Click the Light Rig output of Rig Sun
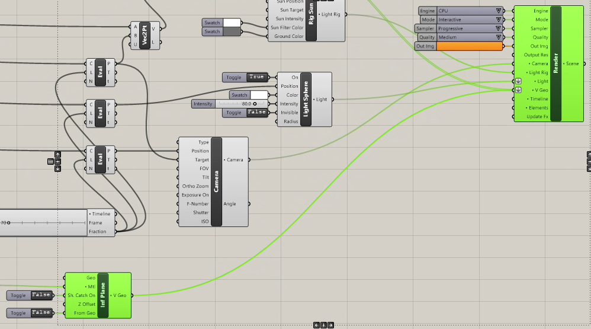 [330, 14]
